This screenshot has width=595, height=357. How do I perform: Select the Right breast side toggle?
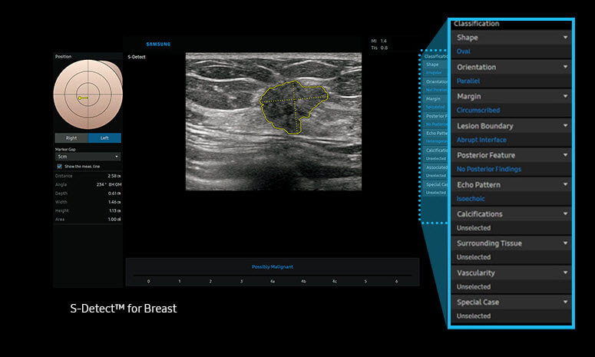[71, 138]
